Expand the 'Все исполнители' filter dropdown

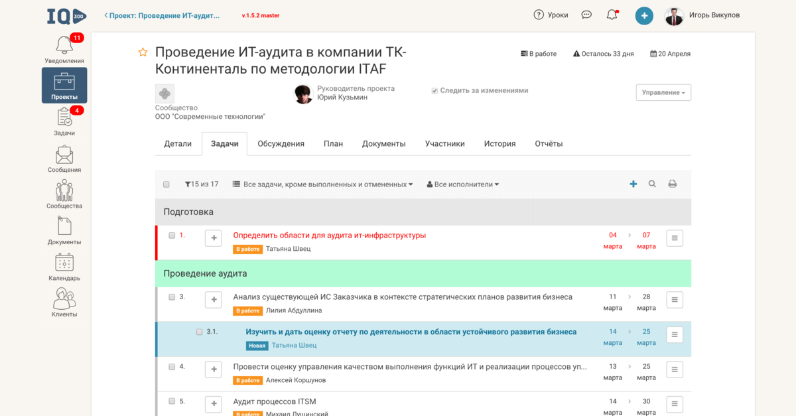[463, 184]
